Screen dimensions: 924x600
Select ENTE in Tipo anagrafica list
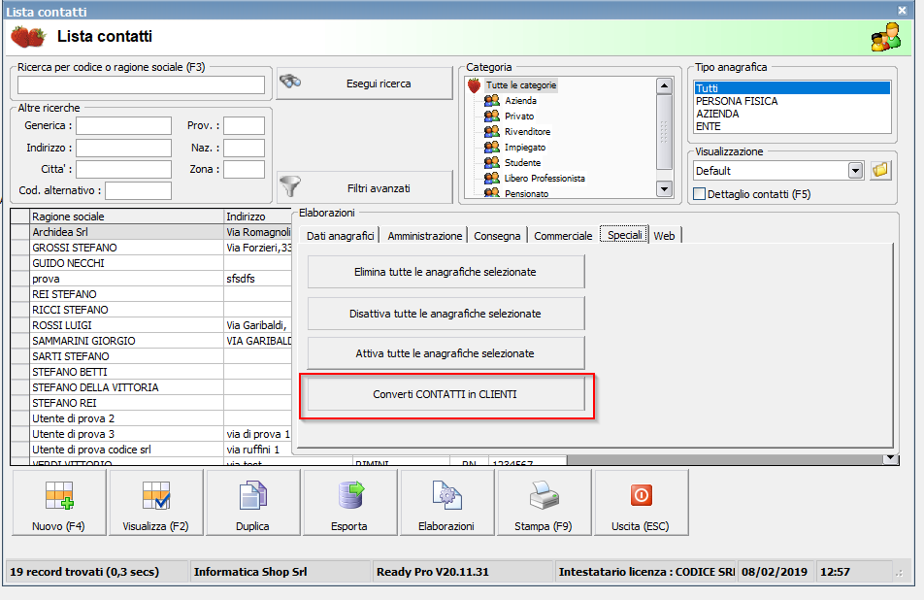(791, 126)
